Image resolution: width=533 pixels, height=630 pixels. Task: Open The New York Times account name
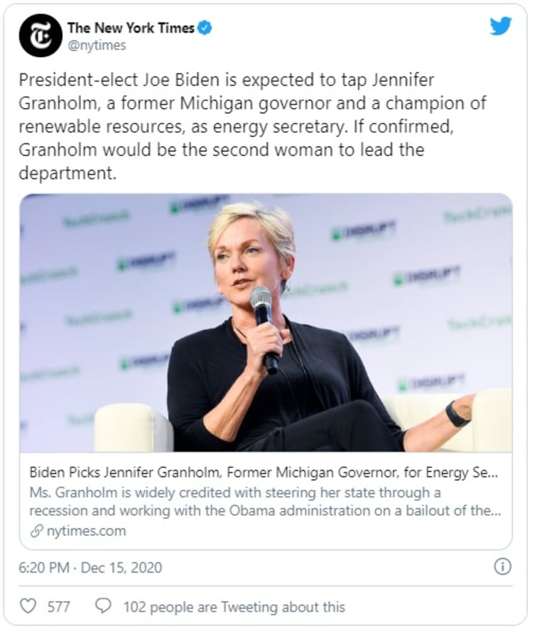[131, 28]
